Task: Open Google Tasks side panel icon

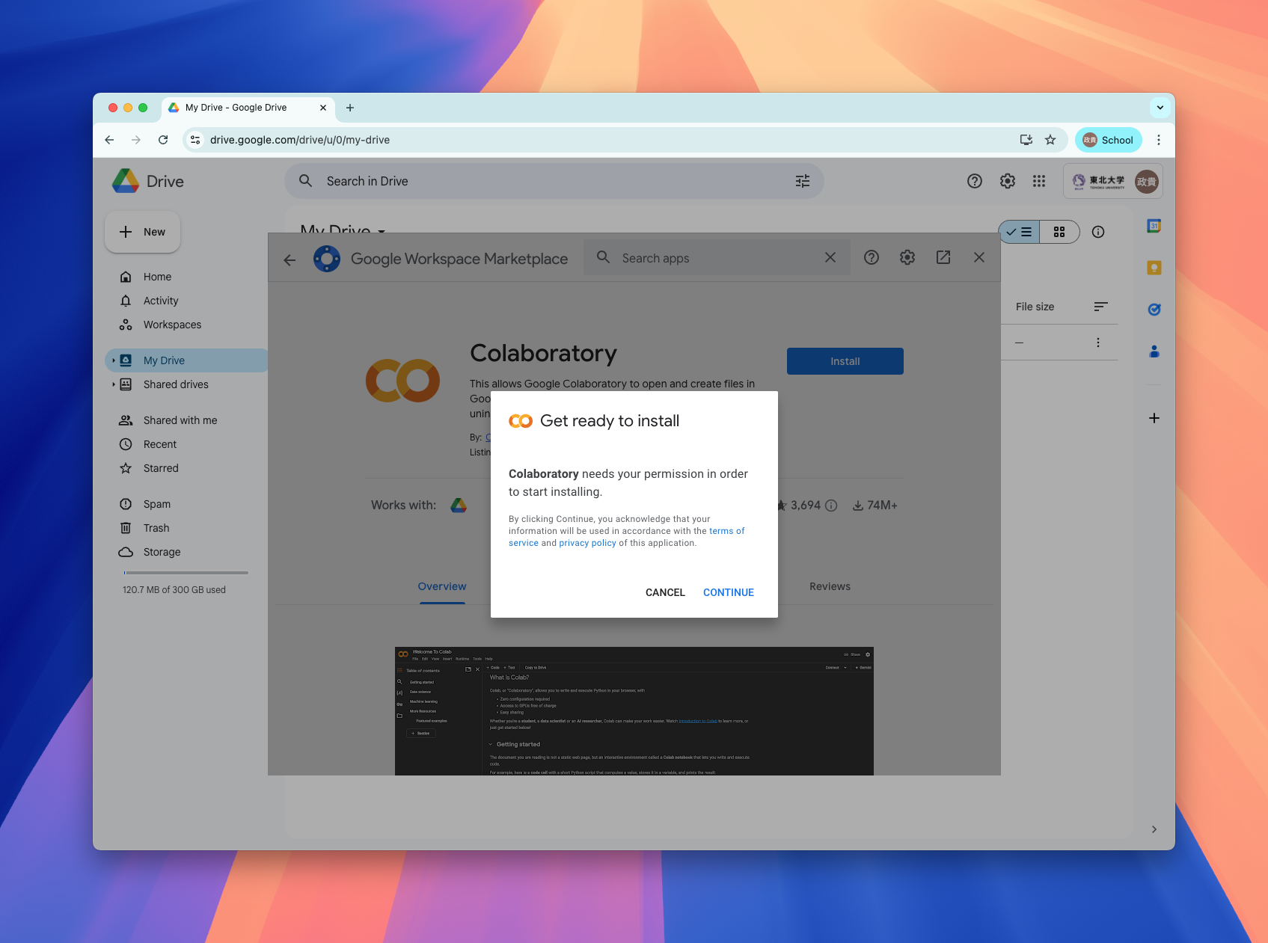Action: pyautogui.click(x=1154, y=310)
